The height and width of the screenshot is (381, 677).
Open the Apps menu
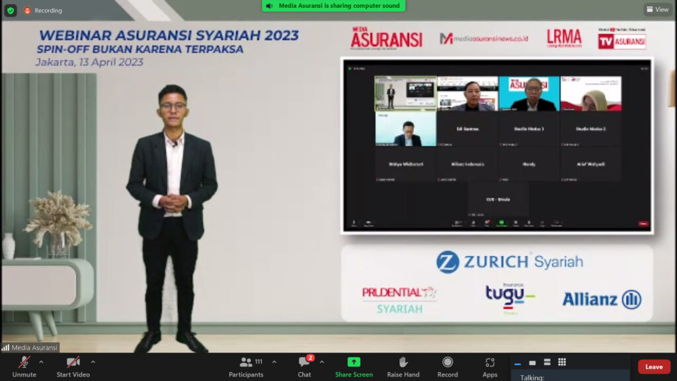[x=490, y=366]
